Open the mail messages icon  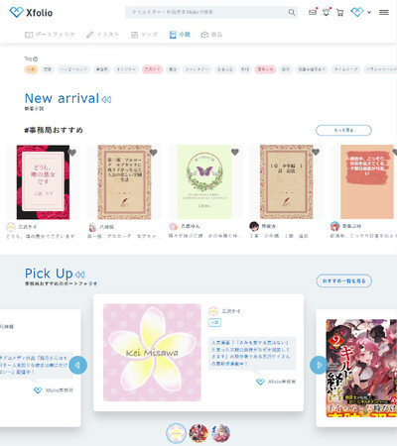click(x=313, y=13)
